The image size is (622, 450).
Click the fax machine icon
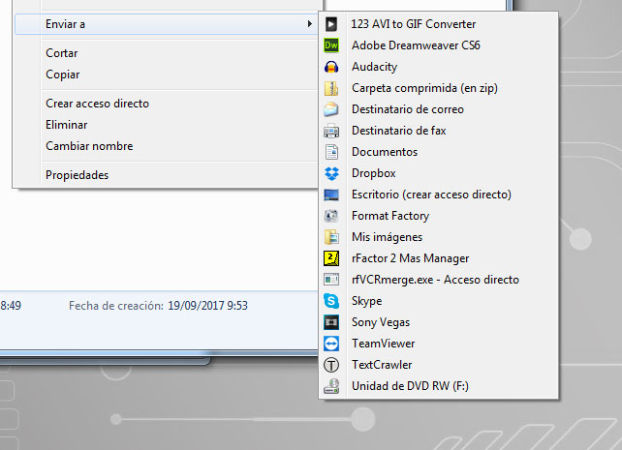331,131
